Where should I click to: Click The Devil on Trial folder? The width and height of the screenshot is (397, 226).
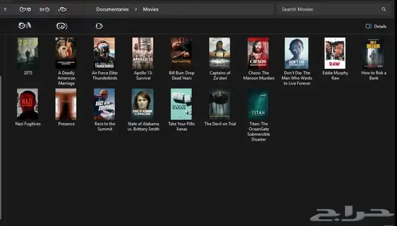(220, 104)
